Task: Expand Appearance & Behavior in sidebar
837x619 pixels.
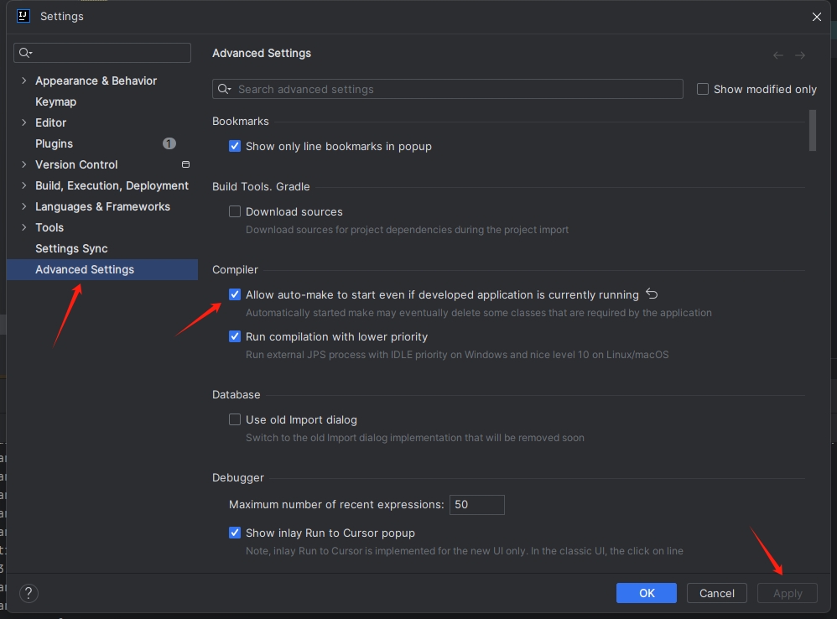Action: [23, 81]
